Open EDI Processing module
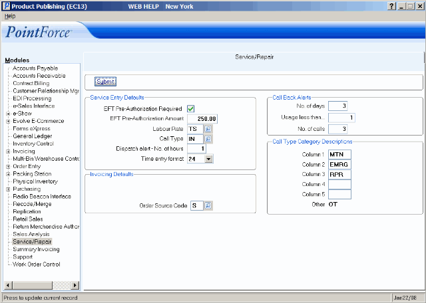The width and height of the screenshot is (426, 303). pos(32,98)
